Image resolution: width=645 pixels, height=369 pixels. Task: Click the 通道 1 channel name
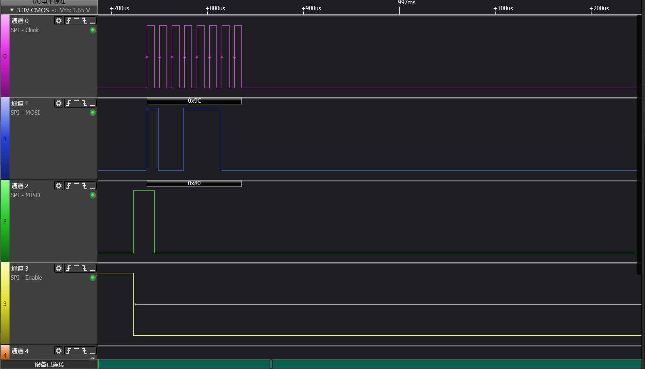pos(20,103)
